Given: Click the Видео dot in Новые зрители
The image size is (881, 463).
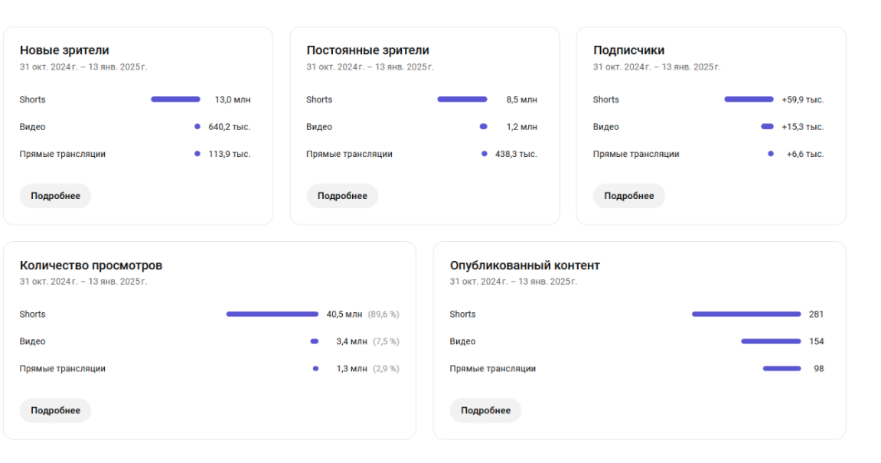Looking at the screenshot, I should pos(197,126).
